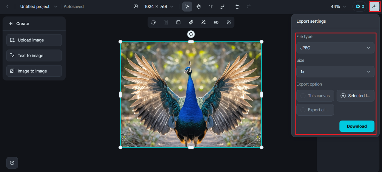
Task: Open the Untitled project name dropdown
Action: tap(38, 7)
